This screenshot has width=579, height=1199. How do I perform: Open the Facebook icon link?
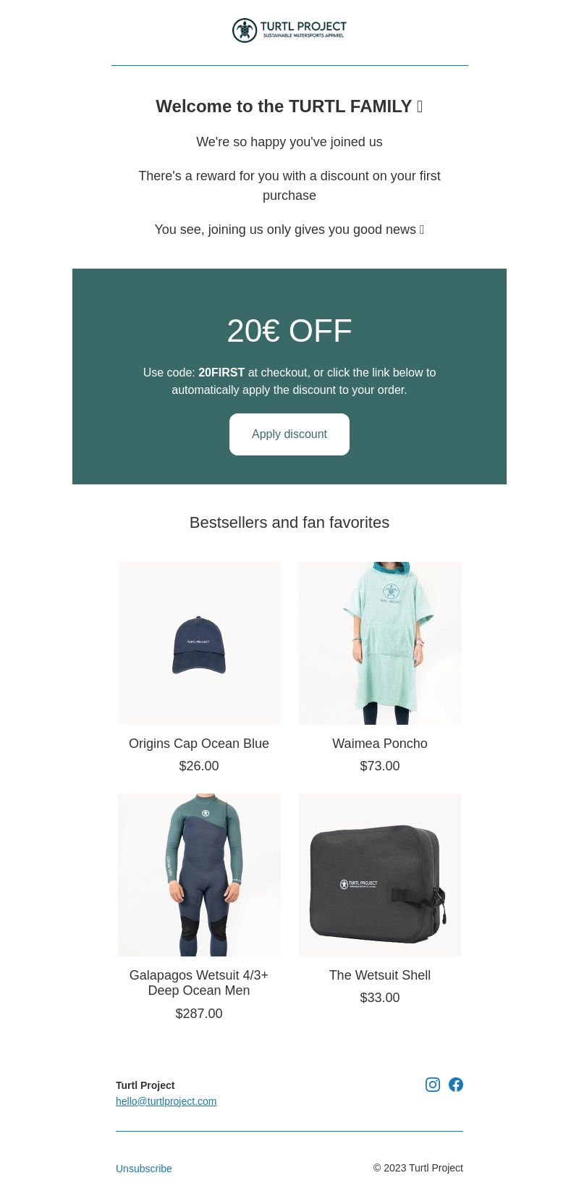(x=456, y=1084)
